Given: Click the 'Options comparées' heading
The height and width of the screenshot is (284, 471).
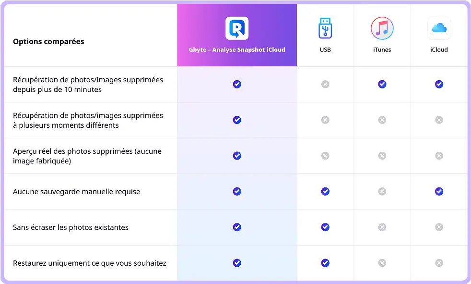Looking at the screenshot, I should point(48,41).
